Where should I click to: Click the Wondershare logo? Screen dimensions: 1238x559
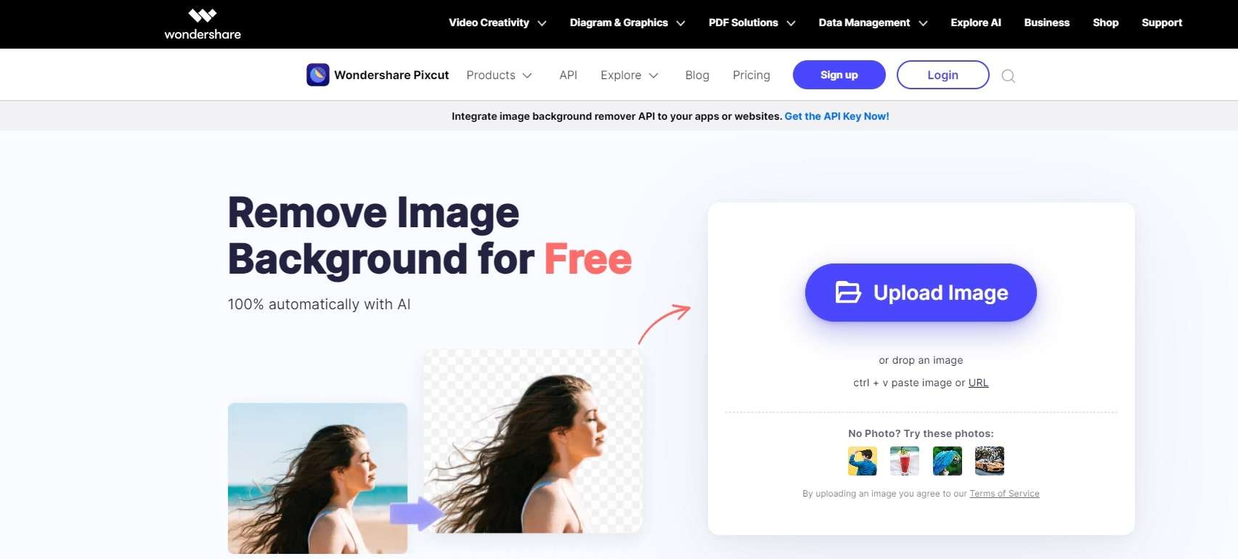[203, 24]
